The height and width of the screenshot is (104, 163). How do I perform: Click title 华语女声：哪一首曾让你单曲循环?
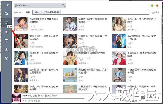click(44, 88)
